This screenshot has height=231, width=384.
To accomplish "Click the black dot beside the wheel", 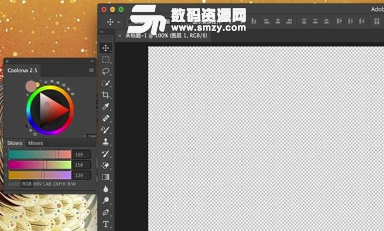I will point(27,126).
